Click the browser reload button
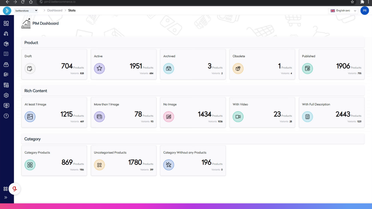 pyautogui.click(x=23, y=2)
